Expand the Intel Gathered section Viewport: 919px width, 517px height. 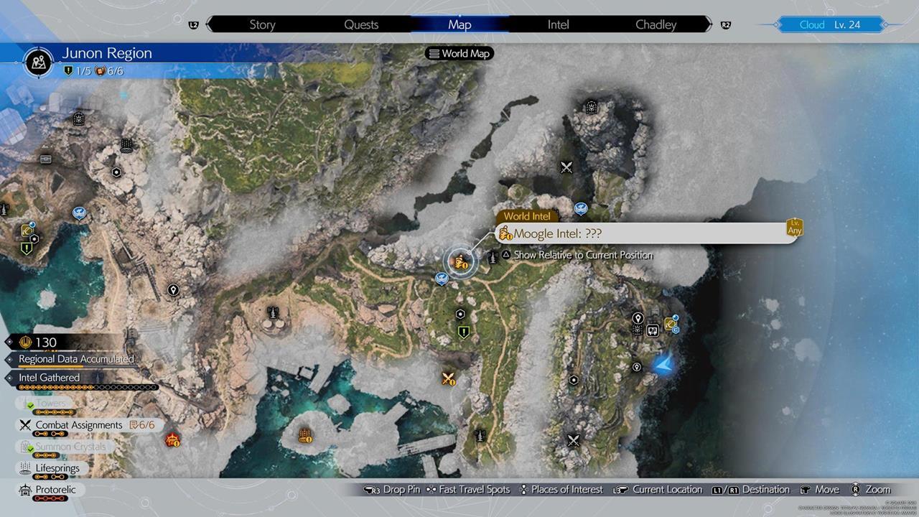[49, 378]
